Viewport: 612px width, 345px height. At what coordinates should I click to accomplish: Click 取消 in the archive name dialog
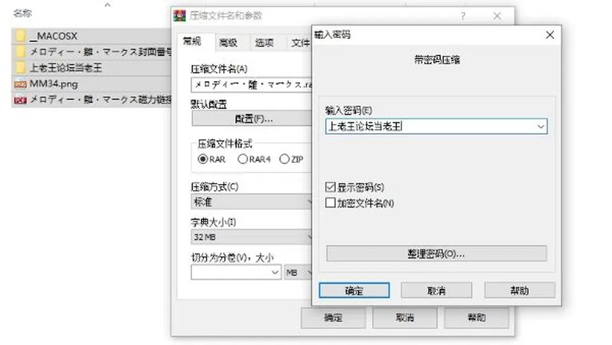click(x=405, y=318)
